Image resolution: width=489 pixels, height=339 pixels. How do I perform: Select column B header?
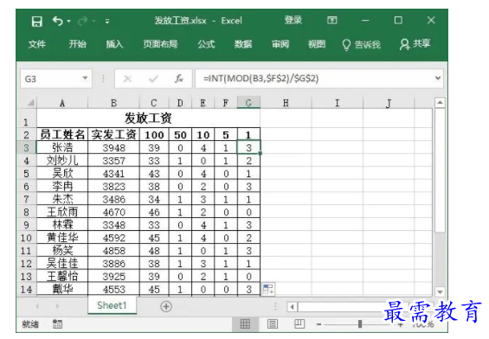pyautogui.click(x=113, y=103)
